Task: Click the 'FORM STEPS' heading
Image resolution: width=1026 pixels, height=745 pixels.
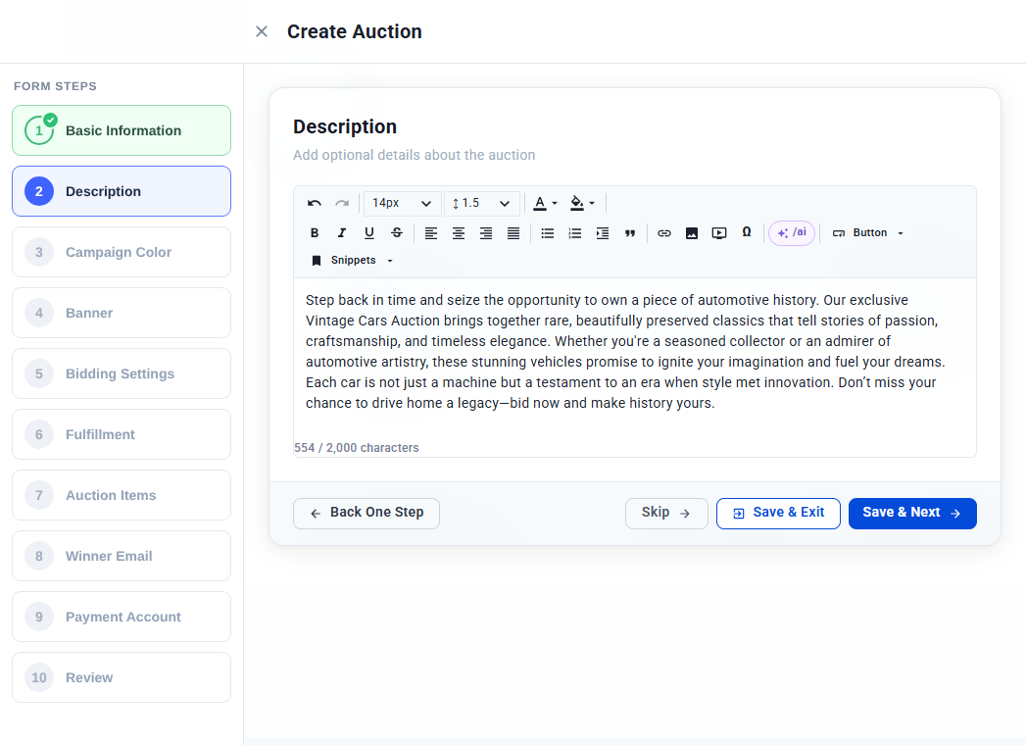Action: 55,86
